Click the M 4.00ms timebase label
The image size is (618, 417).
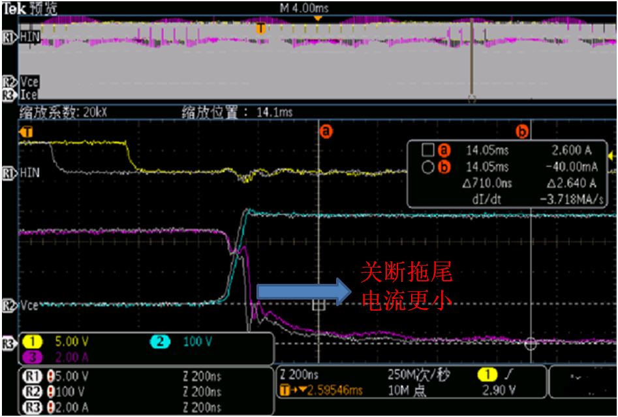[x=305, y=7]
